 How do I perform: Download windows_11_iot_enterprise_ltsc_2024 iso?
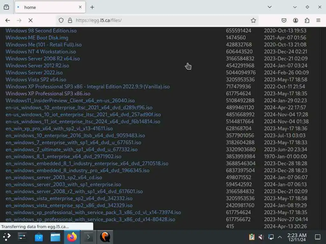[x=83, y=122]
